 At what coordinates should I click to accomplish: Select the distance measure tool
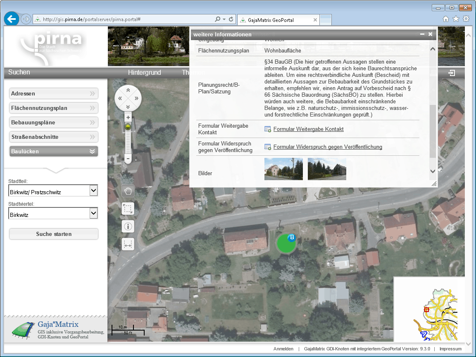click(x=128, y=245)
